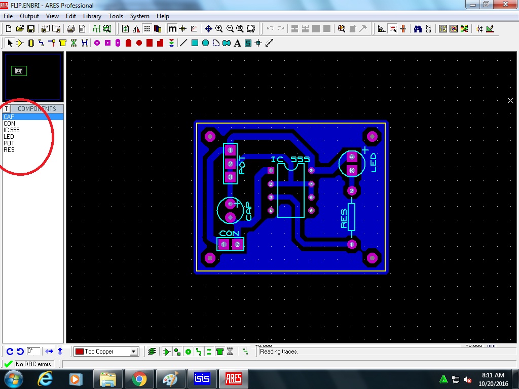Select the Component Placement mode tool
Screen dimensions: 519x389
point(19,43)
